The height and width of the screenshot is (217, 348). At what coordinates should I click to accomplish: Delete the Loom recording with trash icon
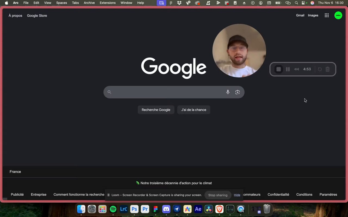click(328, 69)
